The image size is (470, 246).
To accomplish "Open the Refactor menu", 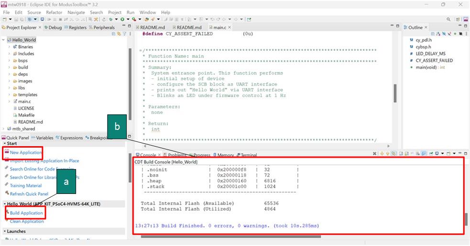I will [x=54, y=12].
